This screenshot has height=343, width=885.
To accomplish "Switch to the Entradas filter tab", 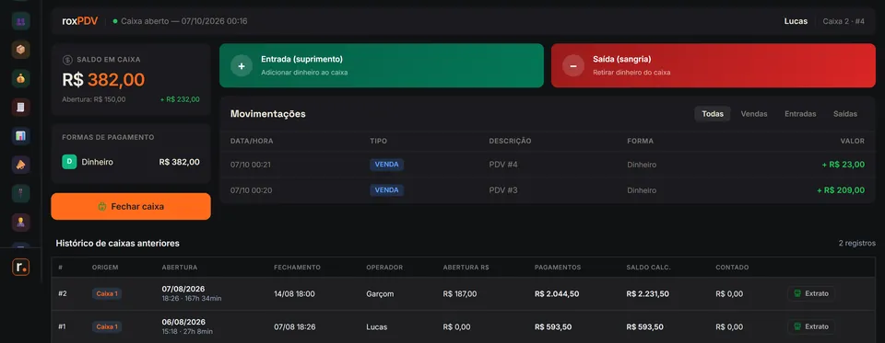I will click(x=800, y=114).
